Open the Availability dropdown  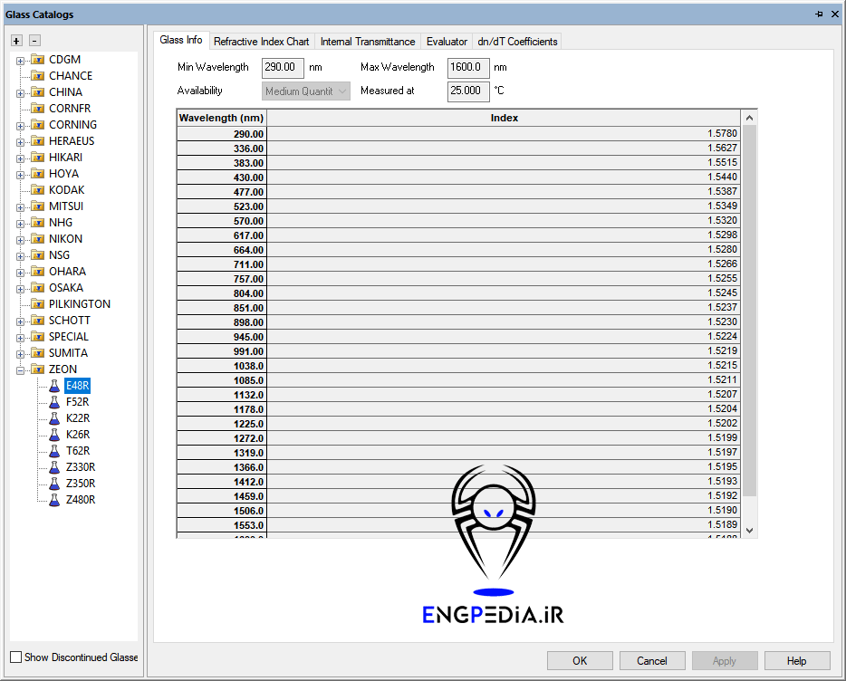[306, 91]
